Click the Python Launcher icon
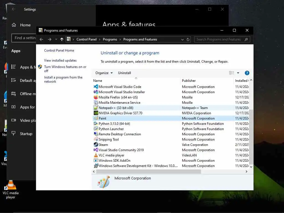This screenshot has height=213, width=284. (96, 129)
